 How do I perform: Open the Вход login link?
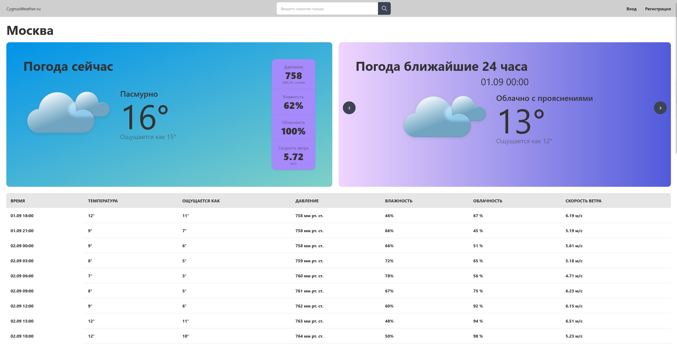(631, 9)
